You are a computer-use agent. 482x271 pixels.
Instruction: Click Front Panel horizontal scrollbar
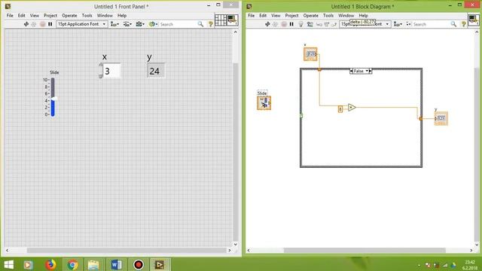click(127, 251)
